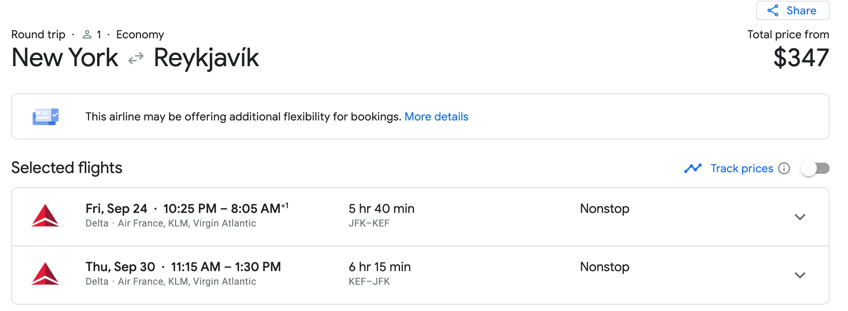Click the Track prices trend-line icon
848x311 pixels.
[693, 168]
